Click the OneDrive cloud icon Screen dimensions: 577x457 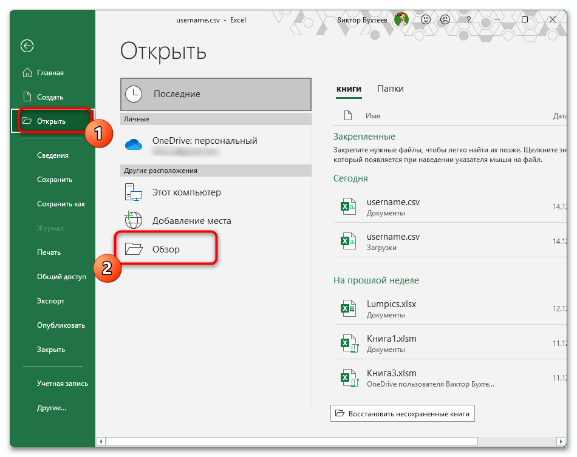(x=134, y=144)
